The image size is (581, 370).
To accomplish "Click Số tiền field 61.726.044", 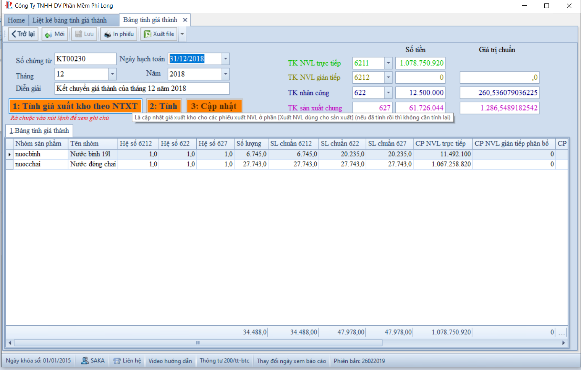I will tap(421, 108).
